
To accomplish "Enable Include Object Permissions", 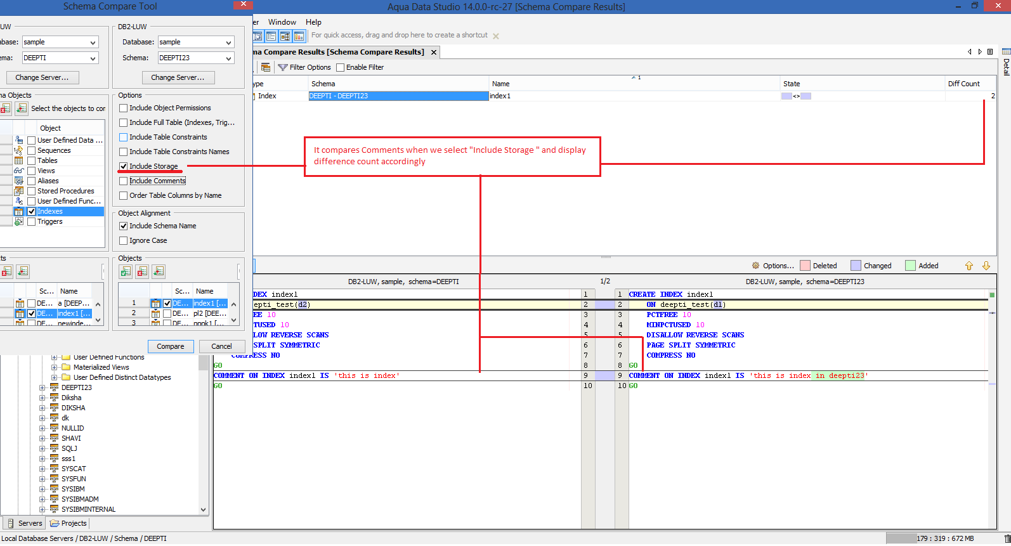I will pyautogui.click(x=124, y=108).
